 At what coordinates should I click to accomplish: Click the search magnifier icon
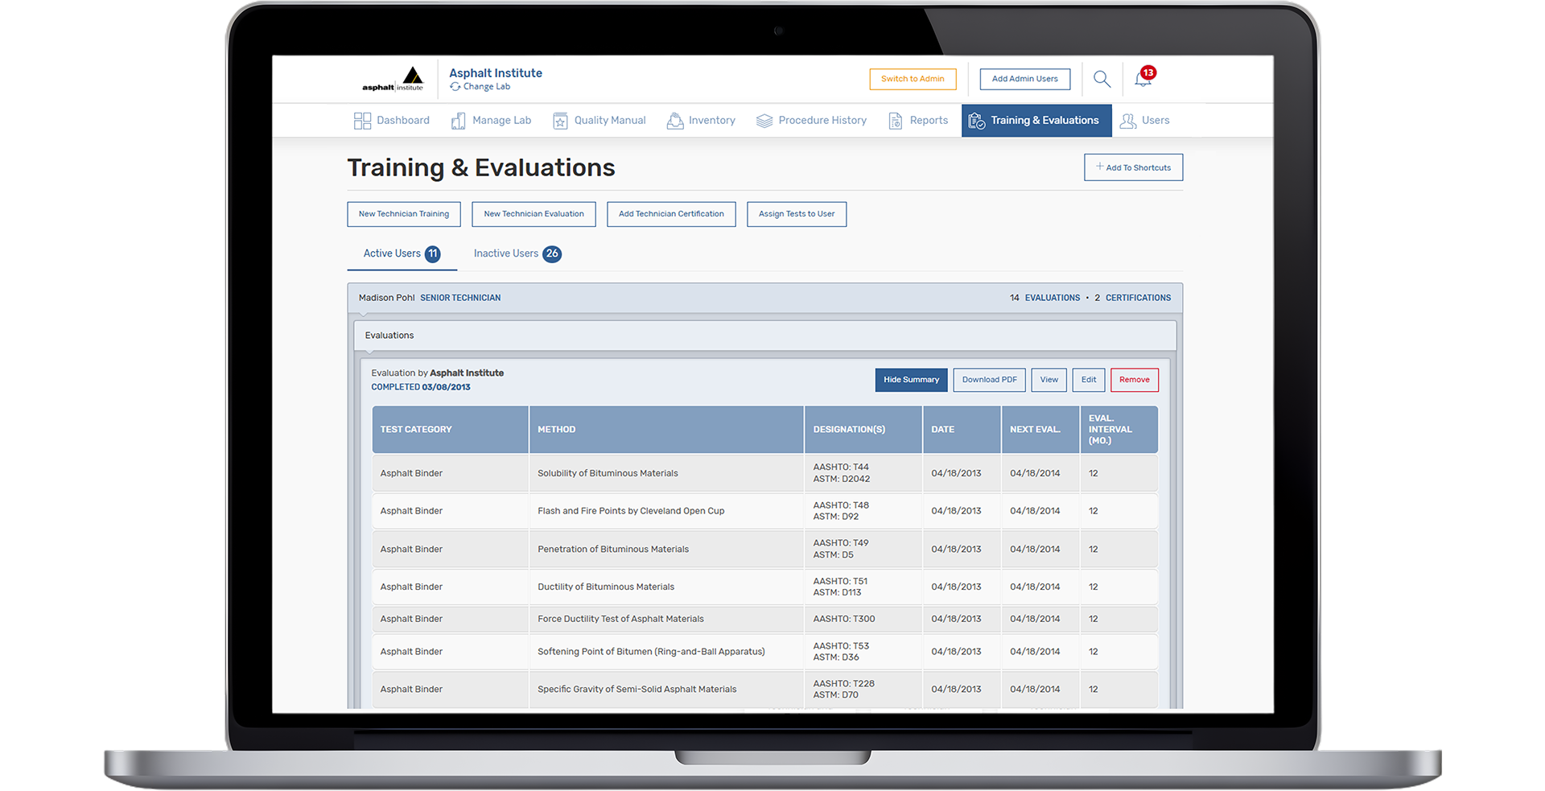click(x=1102, y=79)
